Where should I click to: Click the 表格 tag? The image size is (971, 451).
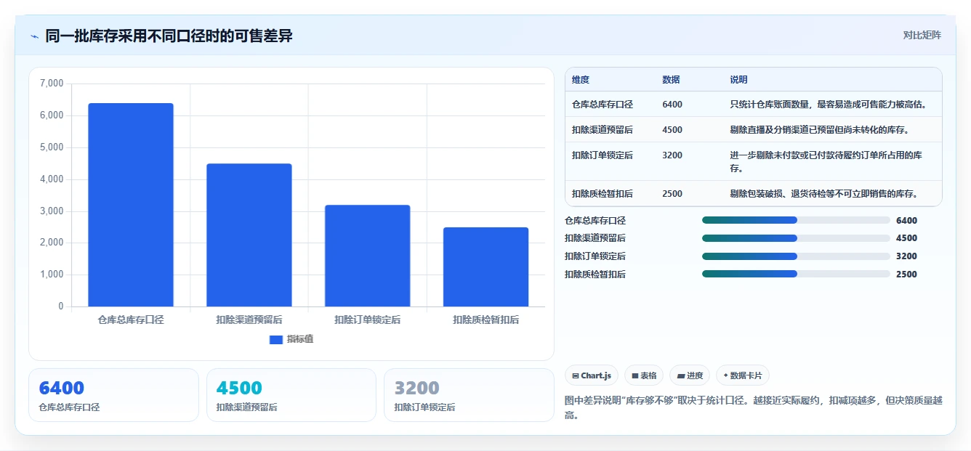pyautogui.click(x=644, y=375)
